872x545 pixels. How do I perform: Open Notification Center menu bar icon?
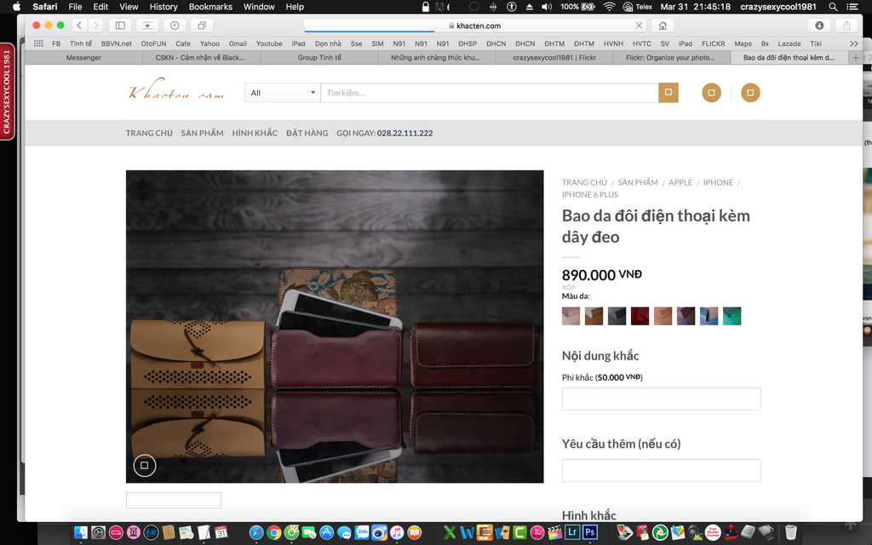click(852, 7)
